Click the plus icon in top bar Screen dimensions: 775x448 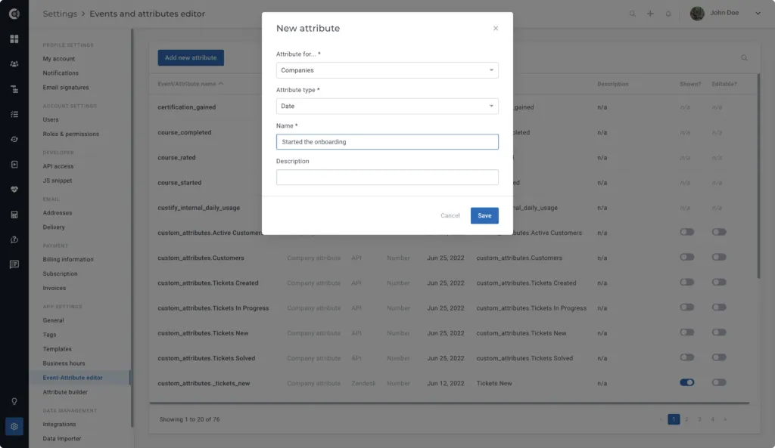coord(650,14)
